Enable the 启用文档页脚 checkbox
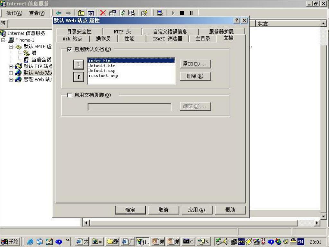 point(70,95)
